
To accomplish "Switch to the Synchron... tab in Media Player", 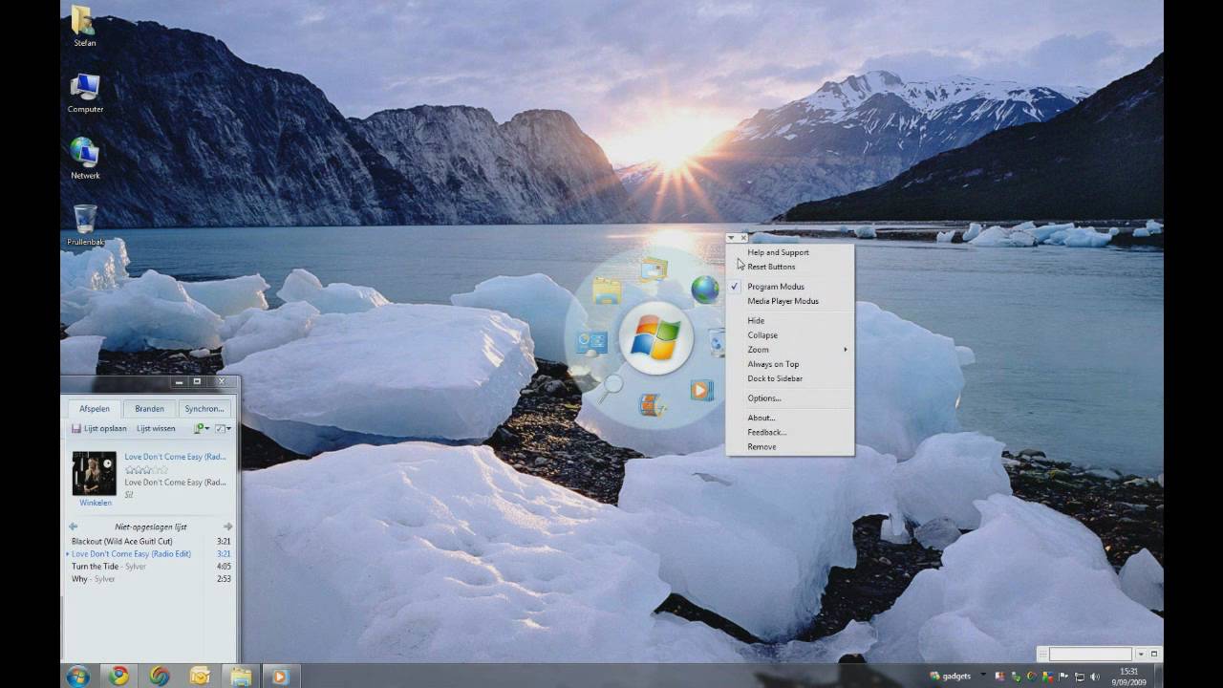I will pos(204,409).
